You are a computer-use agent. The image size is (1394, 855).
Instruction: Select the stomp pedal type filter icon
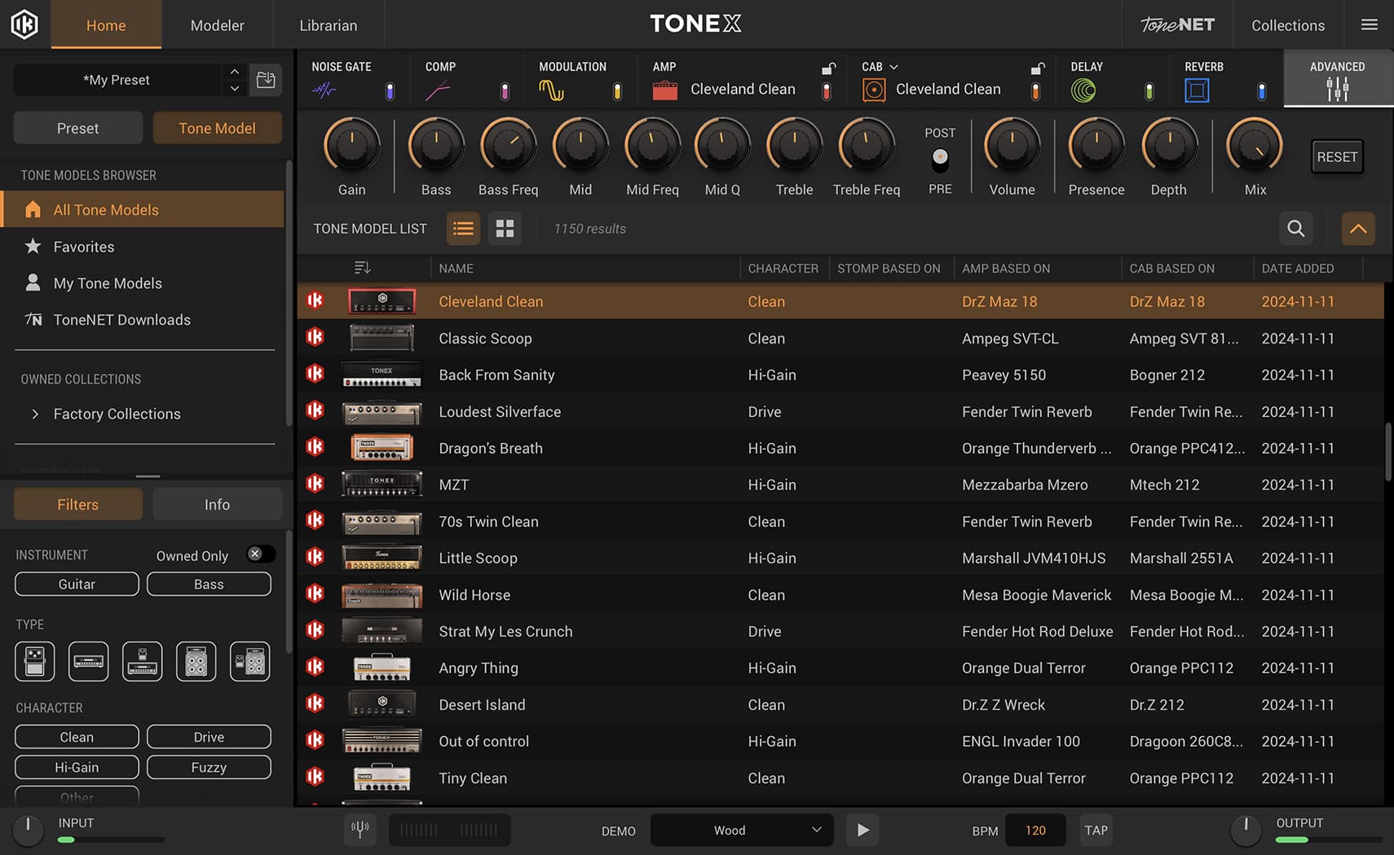[34, 661]
